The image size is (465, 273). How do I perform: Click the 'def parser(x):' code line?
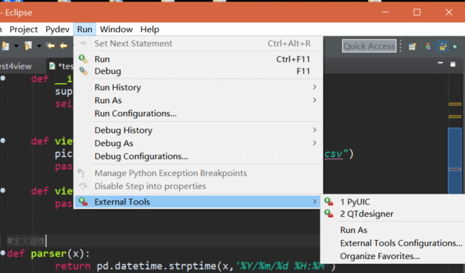tap(48, 253)
